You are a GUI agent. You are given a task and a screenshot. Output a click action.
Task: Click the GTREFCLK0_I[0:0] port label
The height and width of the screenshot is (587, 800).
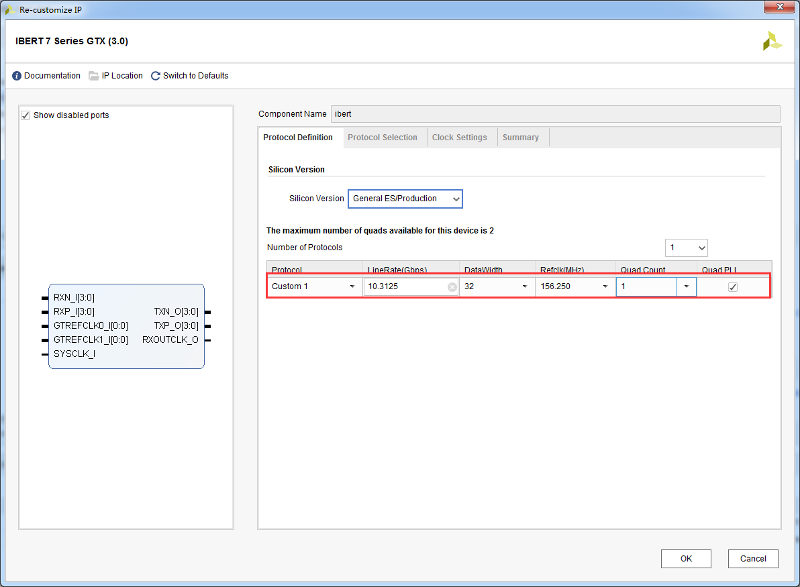pyautogui.click(x=91, y=326)
